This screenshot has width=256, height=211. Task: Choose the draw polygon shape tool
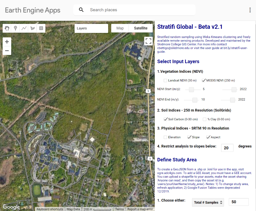[33, 28]
